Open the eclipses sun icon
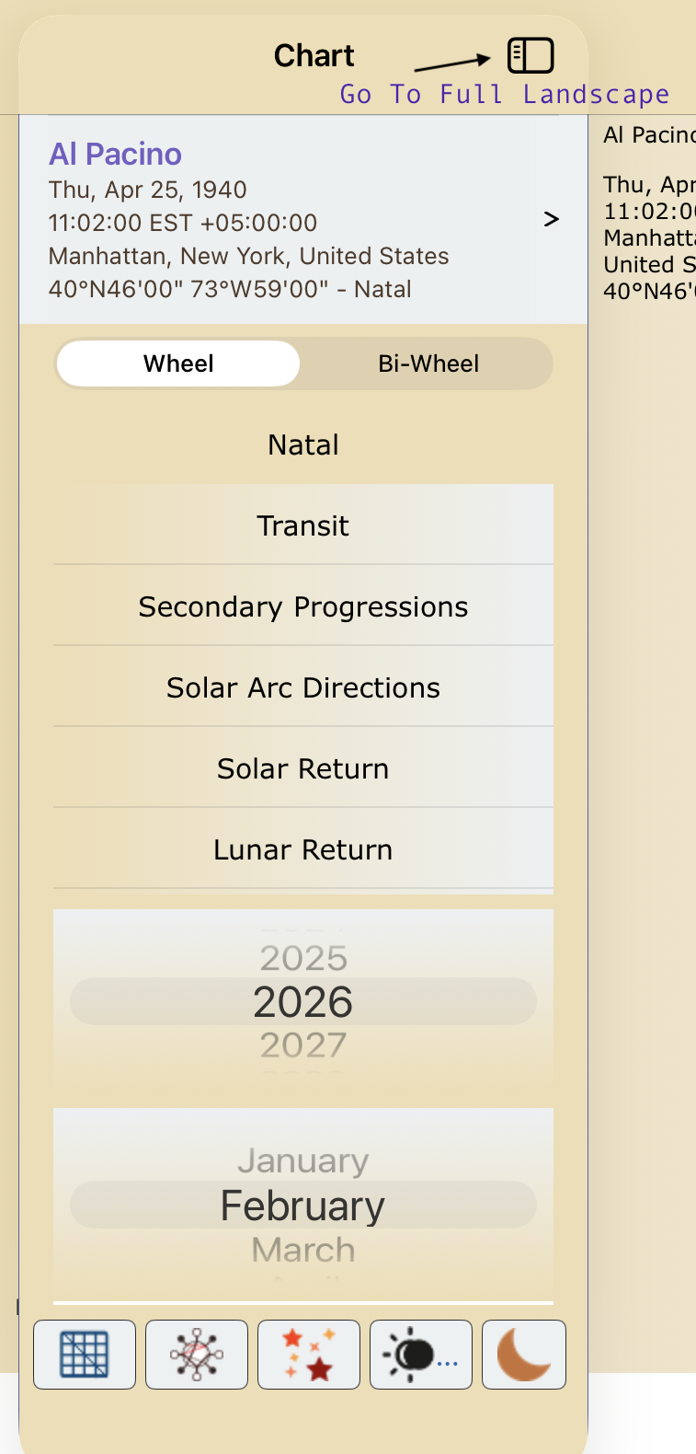The image size is (696, 1454). coord(421,1355)
